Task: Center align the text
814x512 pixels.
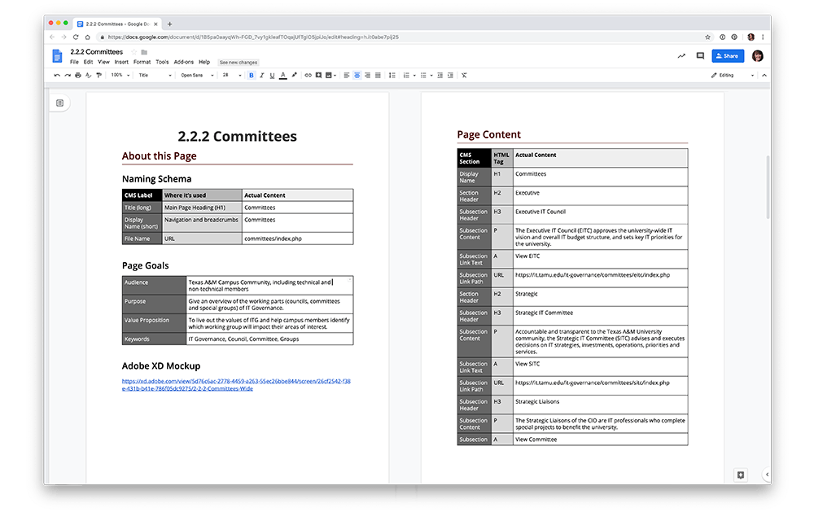Action: (x=357, y=75)
